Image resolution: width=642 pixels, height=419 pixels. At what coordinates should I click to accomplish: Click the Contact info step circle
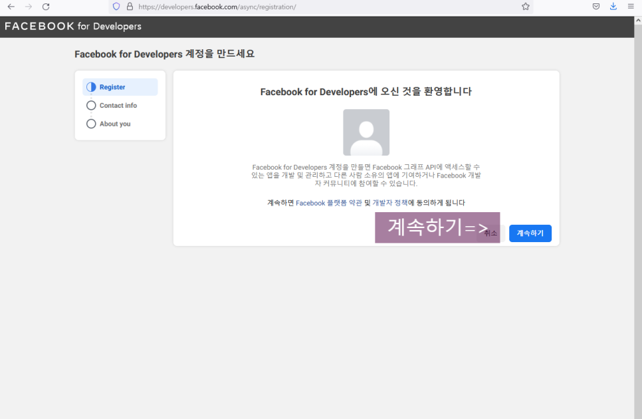tap(91, 105)
